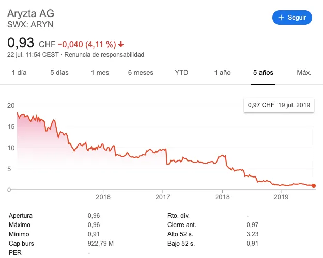Click the active 5 años tab
The image size is (323, 258).
coord(263,73)
